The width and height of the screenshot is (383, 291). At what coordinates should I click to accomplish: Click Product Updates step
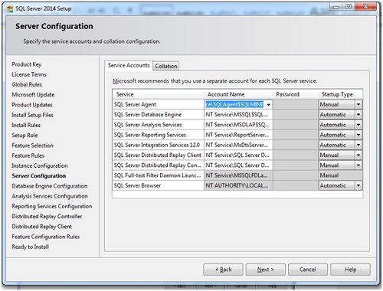tap(32, 105)
